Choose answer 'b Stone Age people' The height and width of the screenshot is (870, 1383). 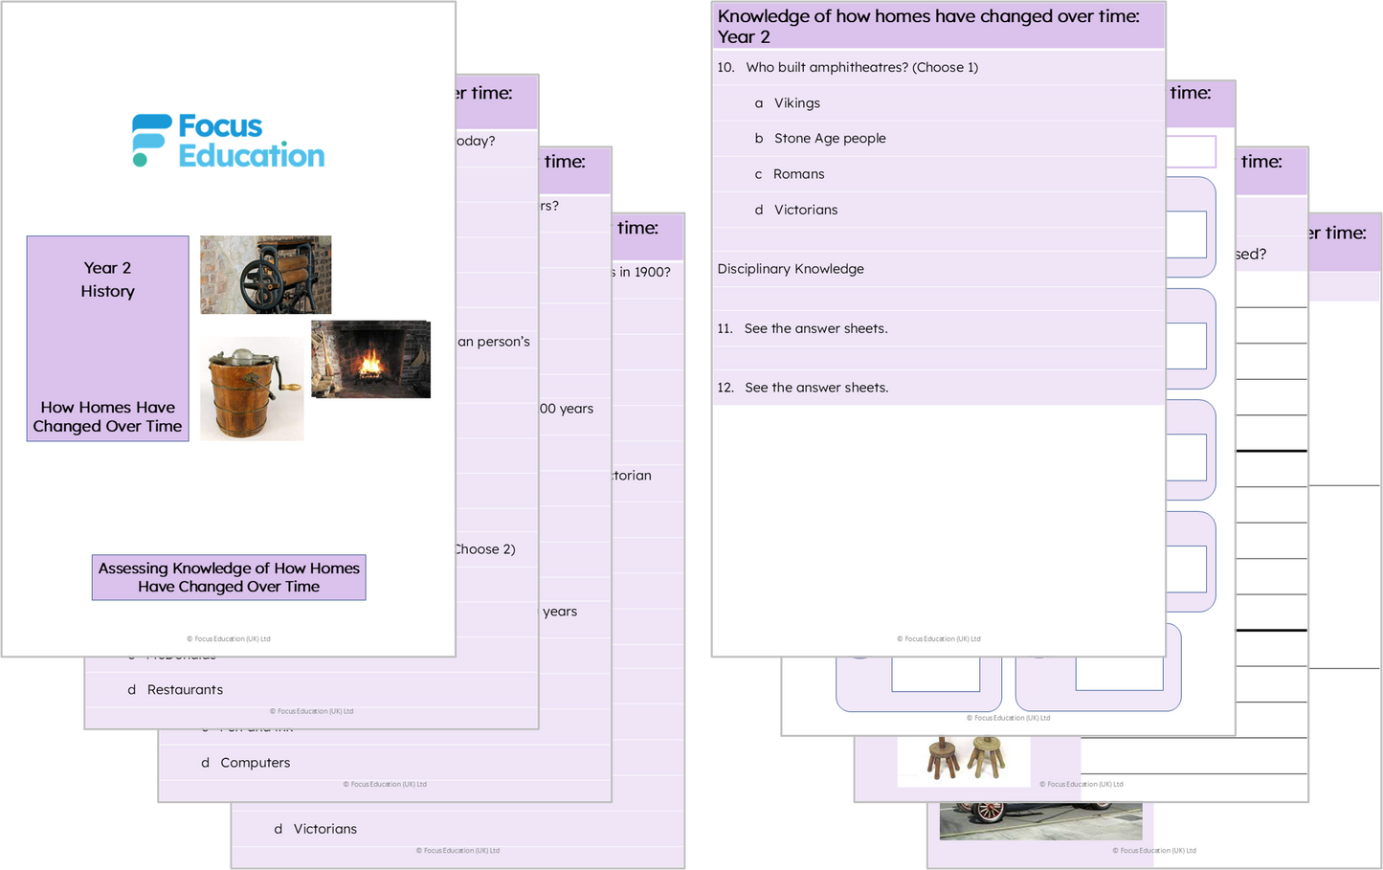pos(829,139)
